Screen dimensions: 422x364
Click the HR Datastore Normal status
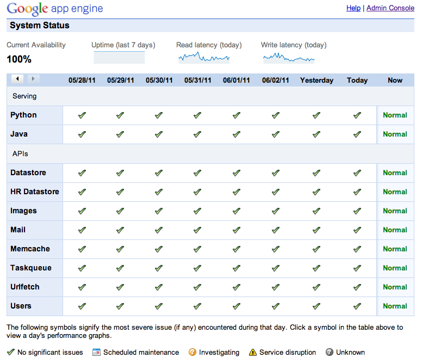pos(395,192)
